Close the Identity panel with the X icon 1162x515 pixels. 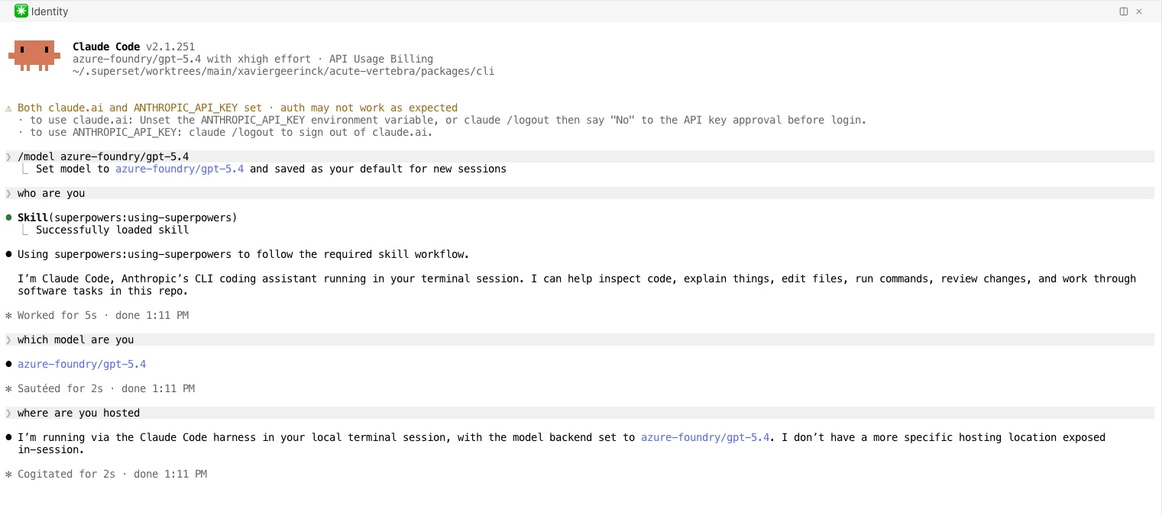1139,11
